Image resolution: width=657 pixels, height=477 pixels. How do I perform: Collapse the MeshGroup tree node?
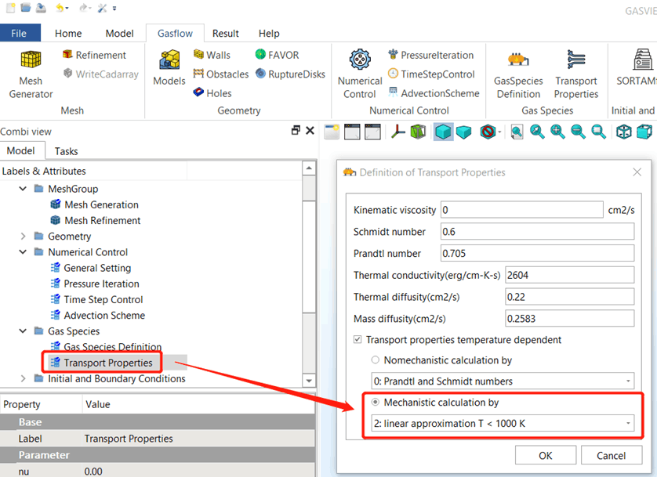tap(23, 189)
